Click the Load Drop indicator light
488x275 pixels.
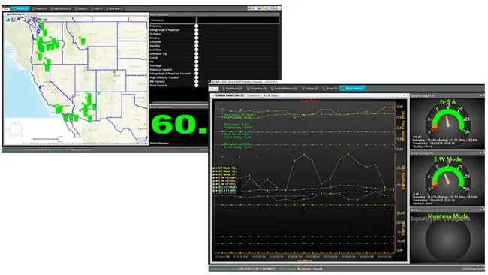pyautogui.click(x=197, y=50)
